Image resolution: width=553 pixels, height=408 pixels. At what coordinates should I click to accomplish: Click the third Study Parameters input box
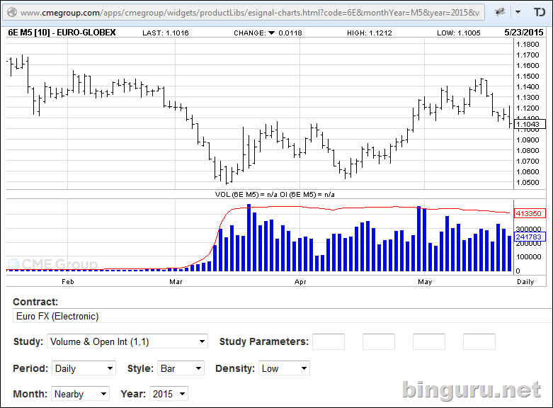pyautogui.click(x=429, y=341)
